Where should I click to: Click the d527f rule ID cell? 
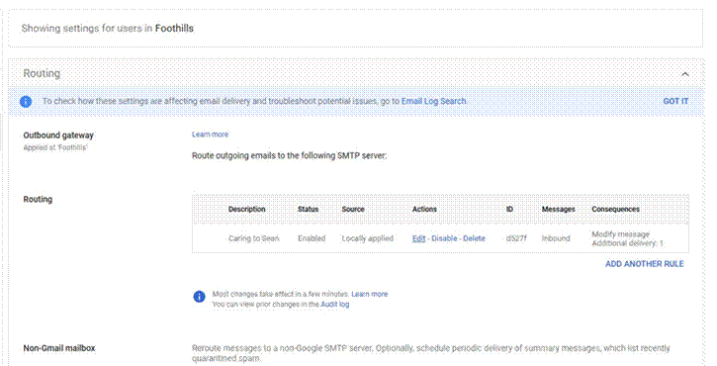click(x=516, y=238)
